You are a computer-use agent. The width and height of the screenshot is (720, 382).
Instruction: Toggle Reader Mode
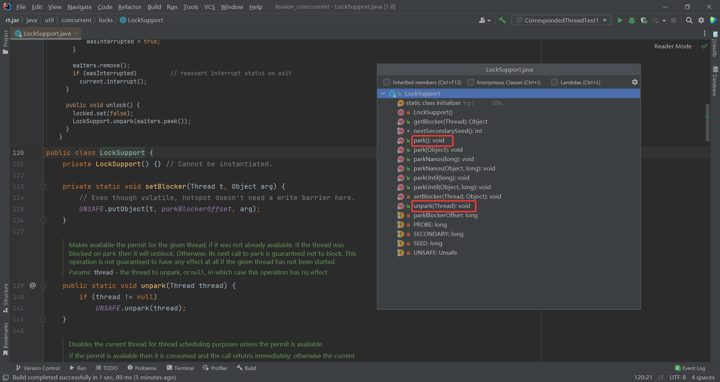(x=673, y=46)
